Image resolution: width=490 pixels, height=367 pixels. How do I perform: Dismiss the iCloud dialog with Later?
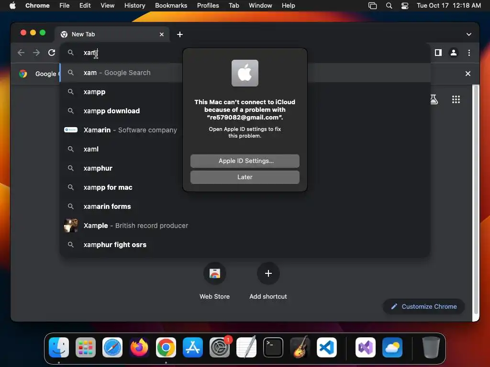pyautogui.click(x=245, y=177)
